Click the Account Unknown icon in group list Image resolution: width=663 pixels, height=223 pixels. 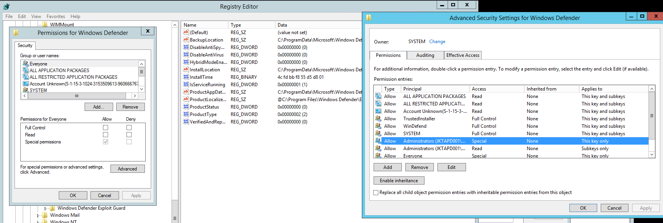26,84
